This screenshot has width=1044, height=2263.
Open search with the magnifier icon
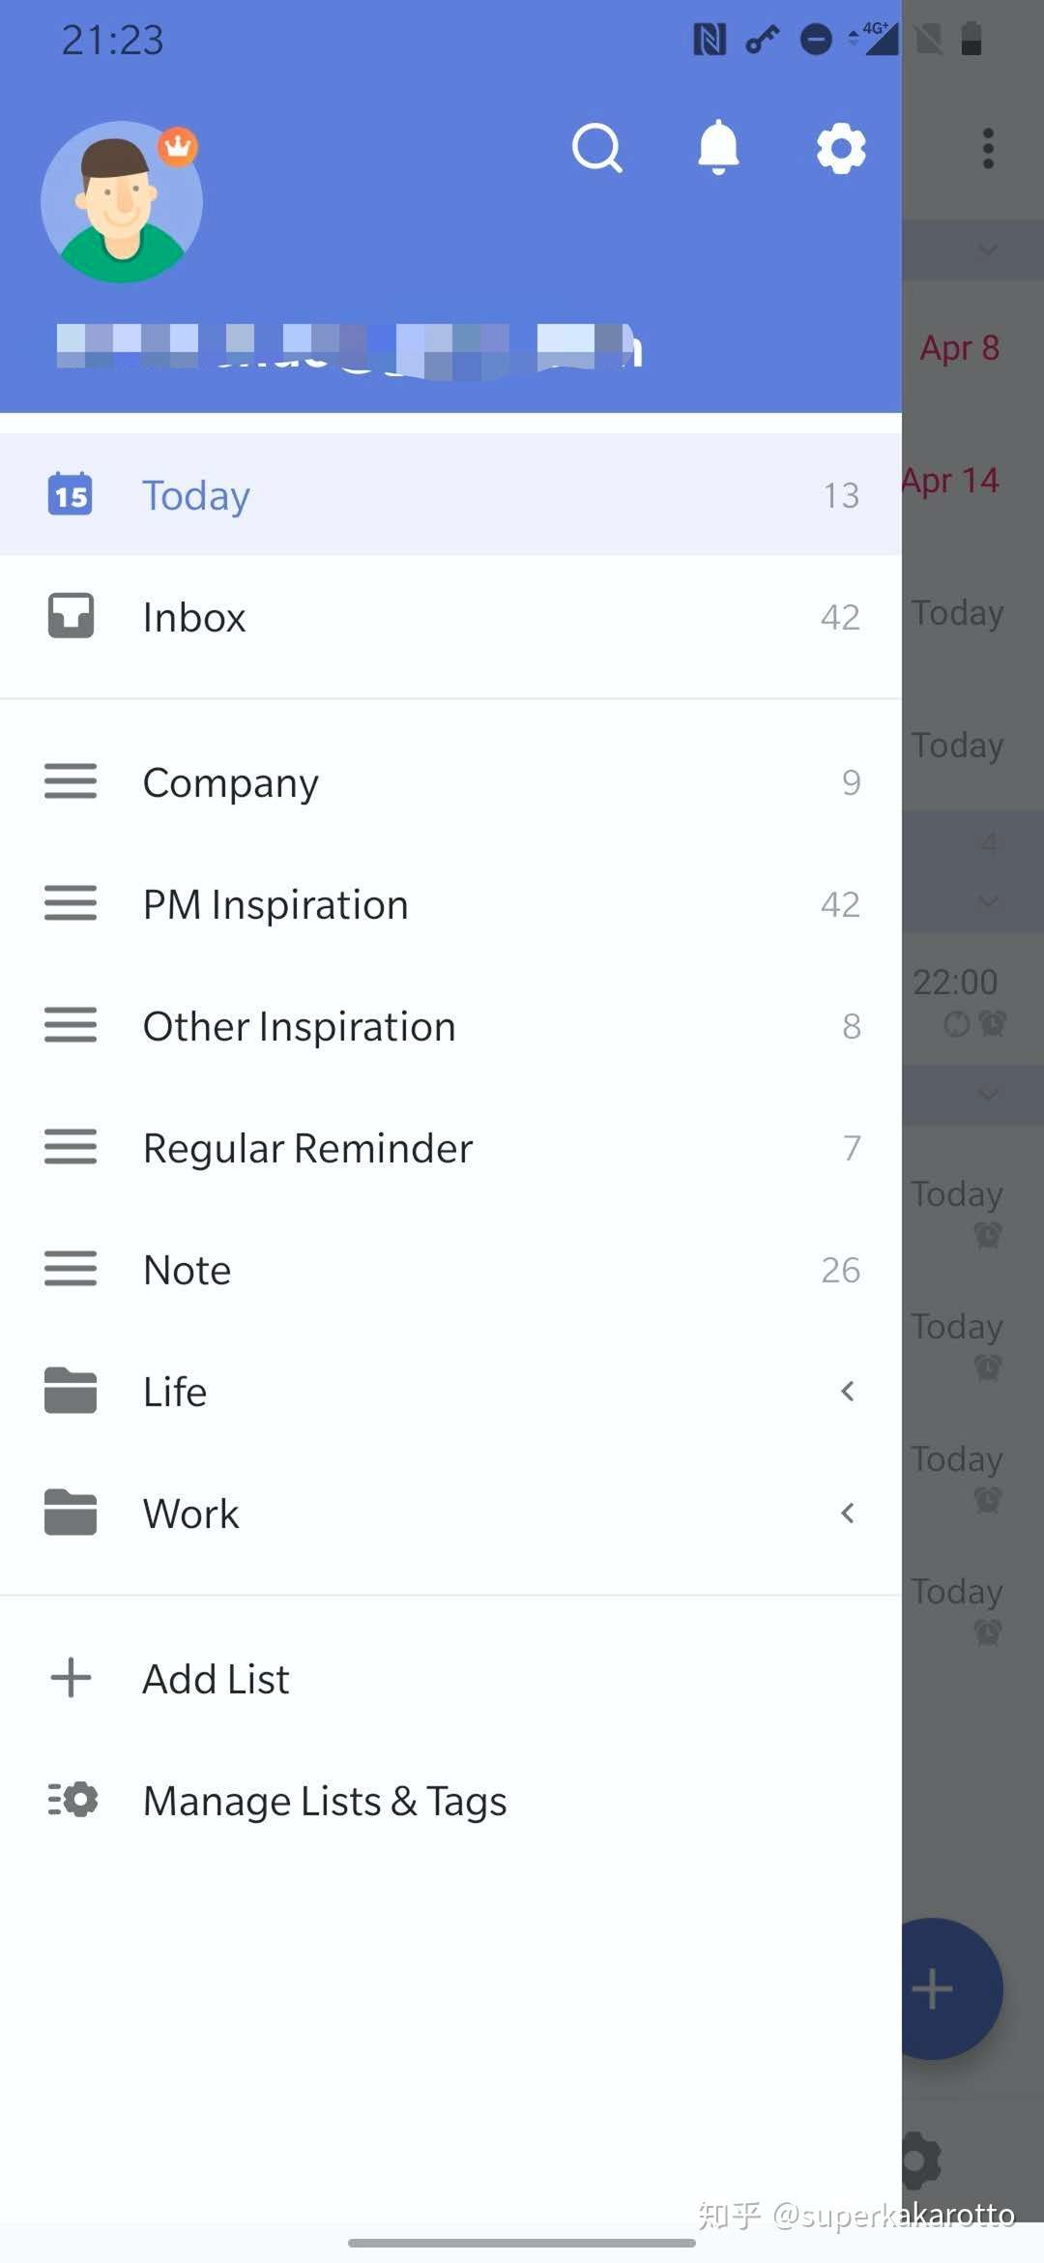(596, 148)
